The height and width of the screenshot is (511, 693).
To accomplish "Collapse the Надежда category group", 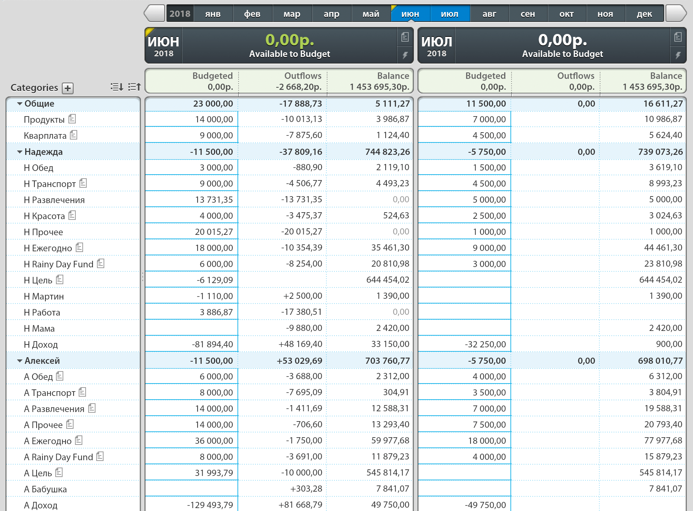I will (20, 152).
